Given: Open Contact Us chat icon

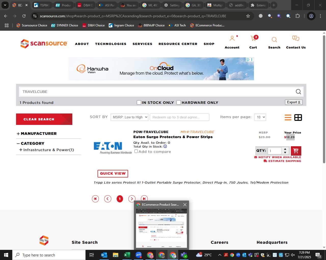Looking at the screenshot, I should pyautogui.click(x=296, y=39).
